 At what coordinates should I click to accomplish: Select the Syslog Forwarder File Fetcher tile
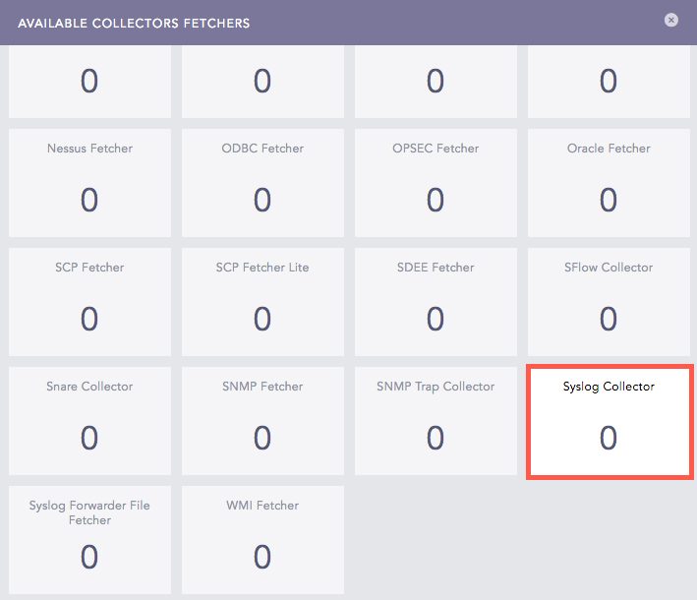(89, 540)
